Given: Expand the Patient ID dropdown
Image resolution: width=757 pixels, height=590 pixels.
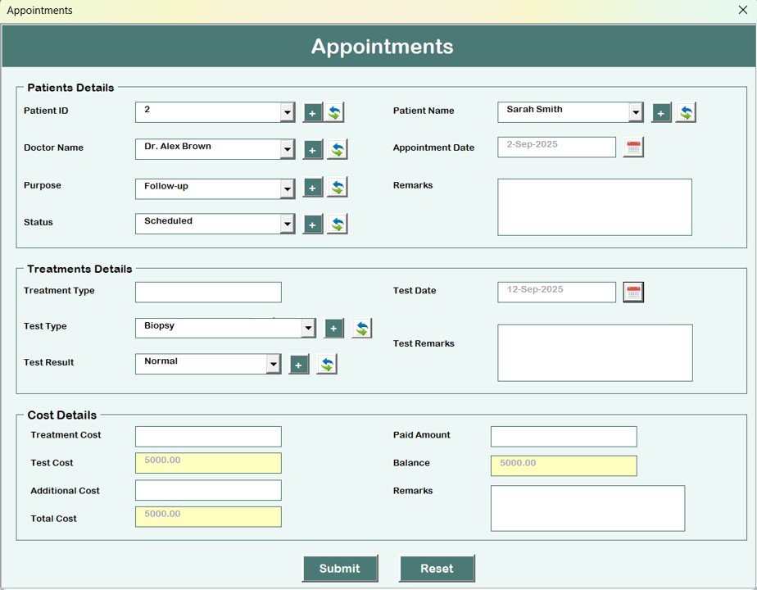Looking at the screenshot, I should 288,112.
